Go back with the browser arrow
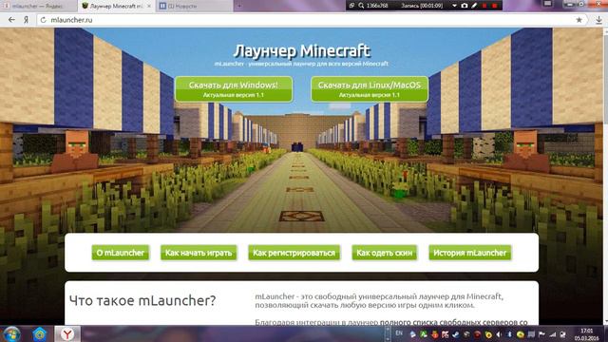 (11, 20)
